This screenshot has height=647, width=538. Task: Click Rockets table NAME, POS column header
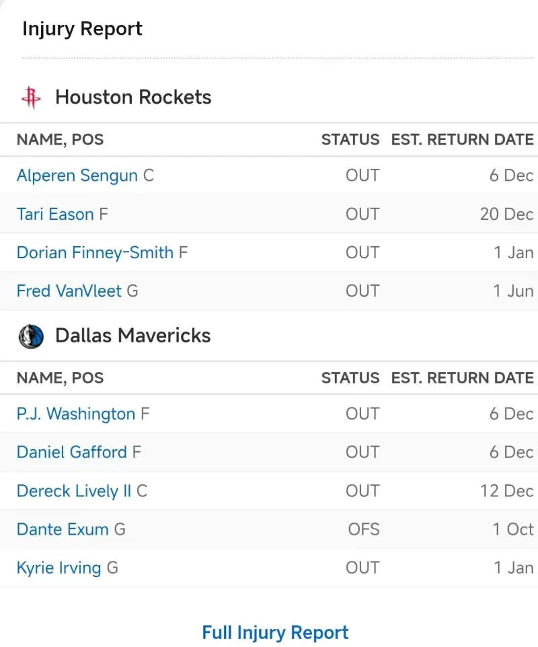coord(60,140)
